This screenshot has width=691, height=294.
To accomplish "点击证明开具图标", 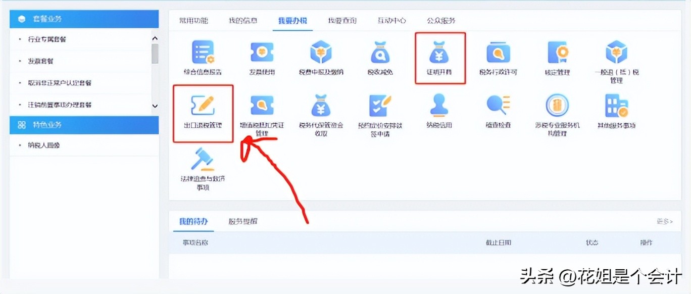I will (x=439, y=57).
